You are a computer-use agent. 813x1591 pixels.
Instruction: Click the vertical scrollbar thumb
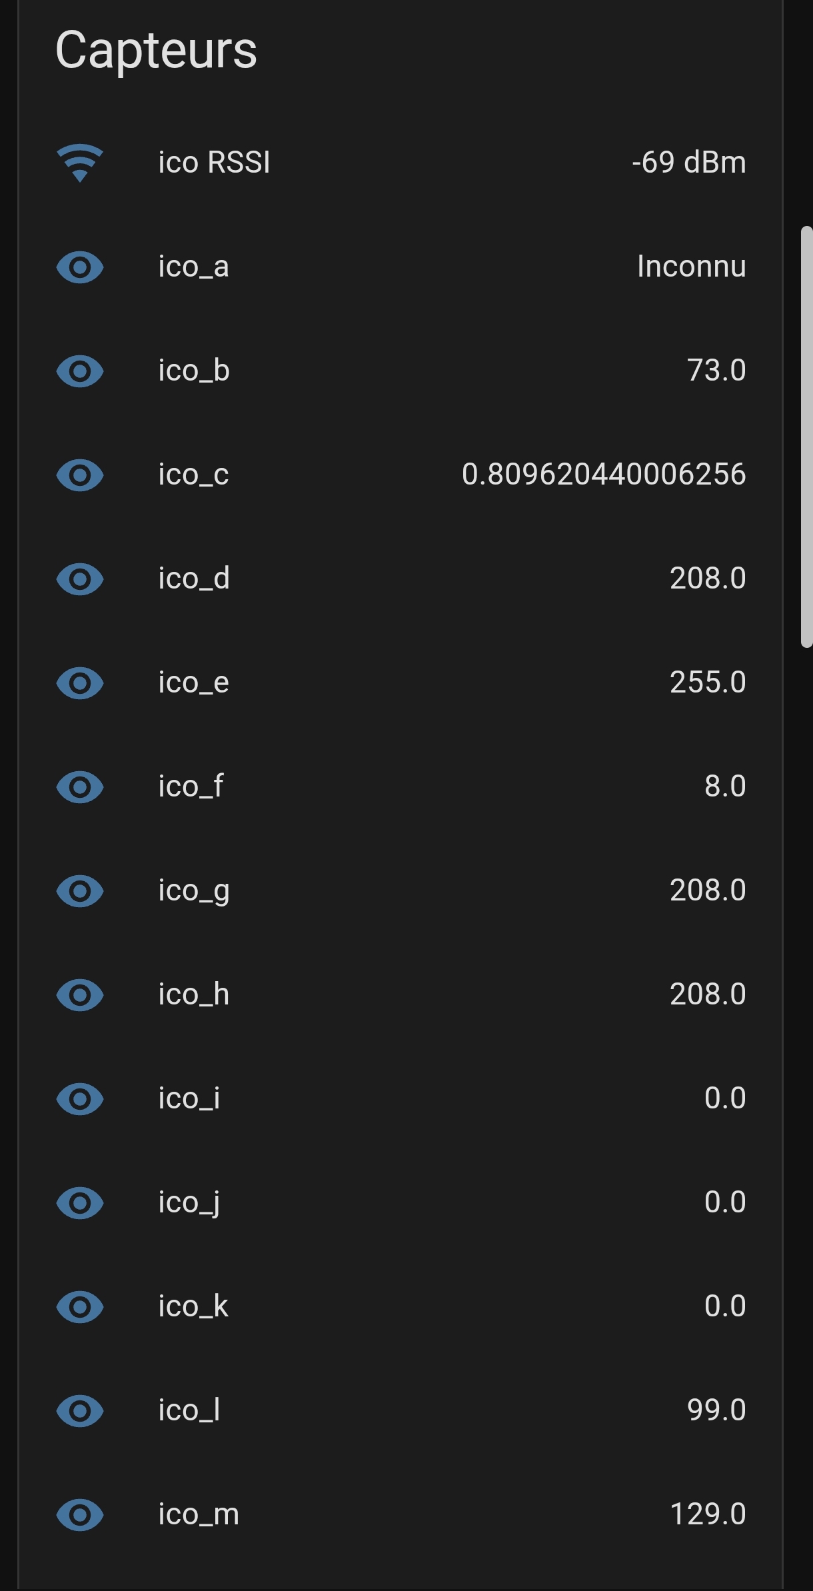[806, 437]
